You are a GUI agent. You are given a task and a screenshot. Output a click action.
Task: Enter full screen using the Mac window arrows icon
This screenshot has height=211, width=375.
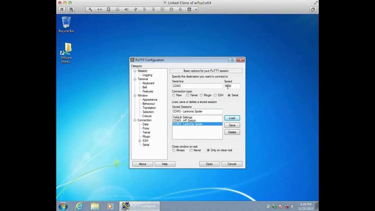point(316,3)
